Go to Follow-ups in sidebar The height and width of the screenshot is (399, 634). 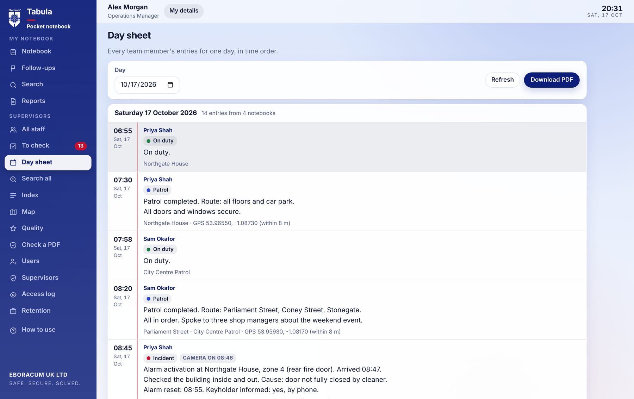(x=48, y=68)
